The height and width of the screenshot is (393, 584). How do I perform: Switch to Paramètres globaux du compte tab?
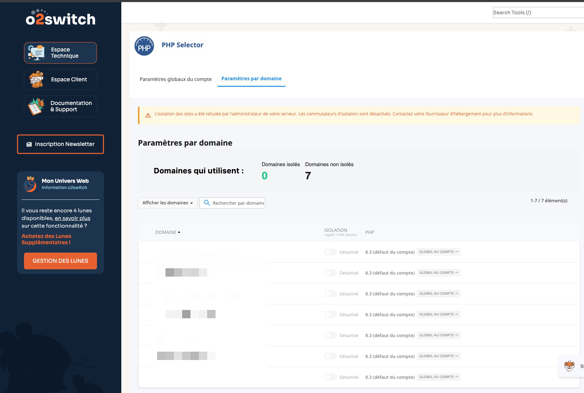coord(176,79)
